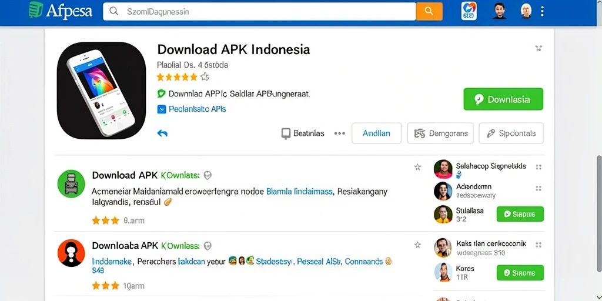602x301 pixels.
Task: Click the scrollbar down arrow
Action: (599, 298)
